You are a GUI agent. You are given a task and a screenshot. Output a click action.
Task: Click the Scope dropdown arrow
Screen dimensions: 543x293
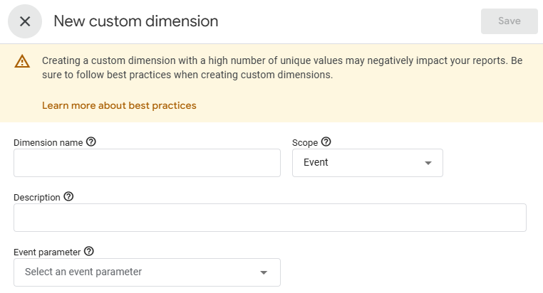(x=428, y=163)
